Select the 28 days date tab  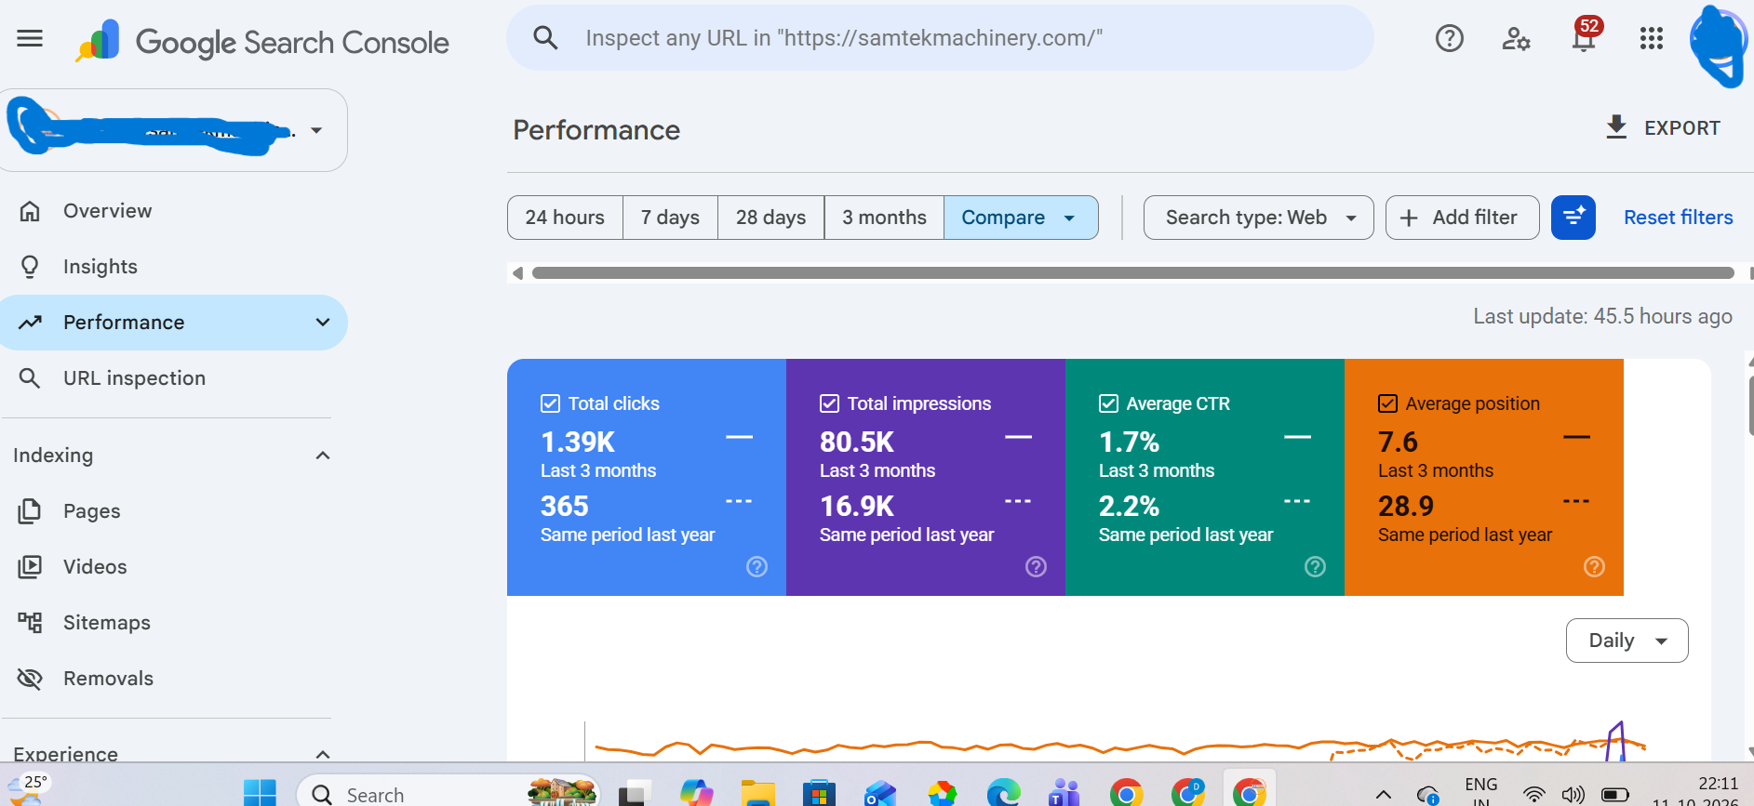click(x=770, y=218)
